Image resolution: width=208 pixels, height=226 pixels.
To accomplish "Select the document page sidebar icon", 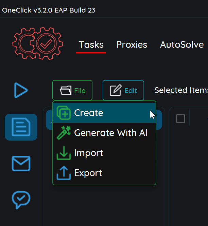I will [21, 127].
